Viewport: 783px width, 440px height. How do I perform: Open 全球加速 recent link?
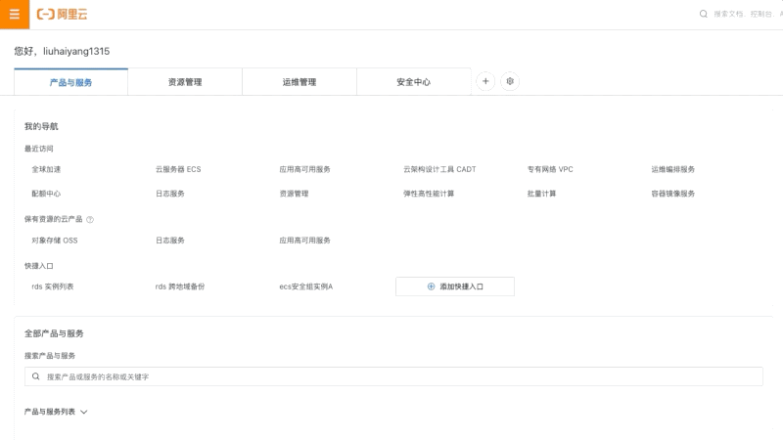(46, 169)
